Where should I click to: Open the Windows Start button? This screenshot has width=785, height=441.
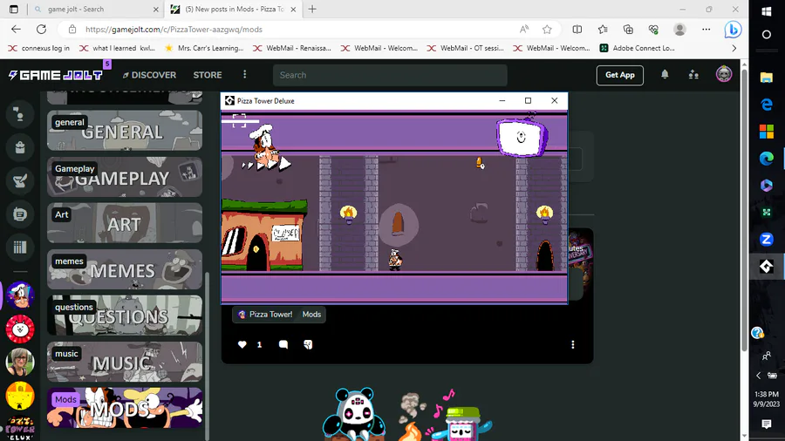[x=767, y=11]
